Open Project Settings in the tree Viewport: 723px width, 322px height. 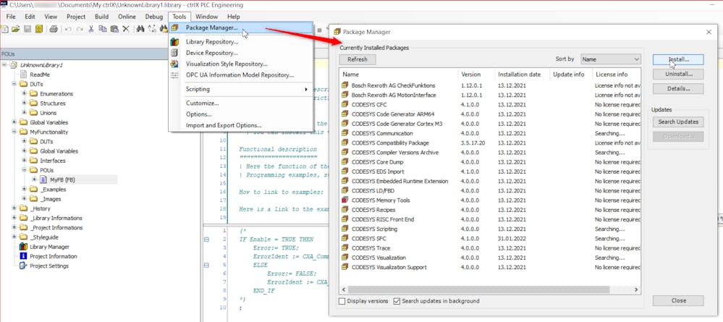pos(48,266)
